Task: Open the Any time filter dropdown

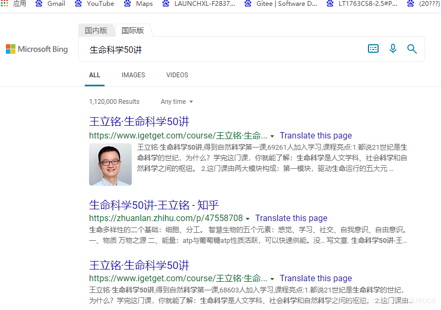Action: (x=177, y=101)
